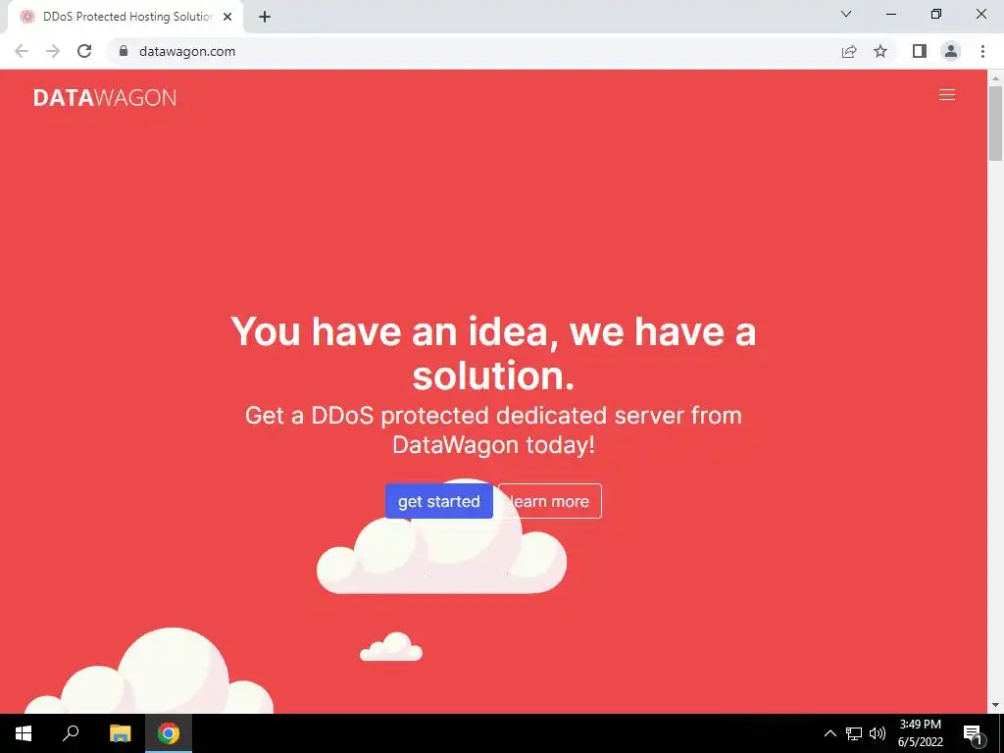This screenshot has height=753, width=1004.
Task: Click the scrollbar down arrow
Action: [x=995, y=705]
